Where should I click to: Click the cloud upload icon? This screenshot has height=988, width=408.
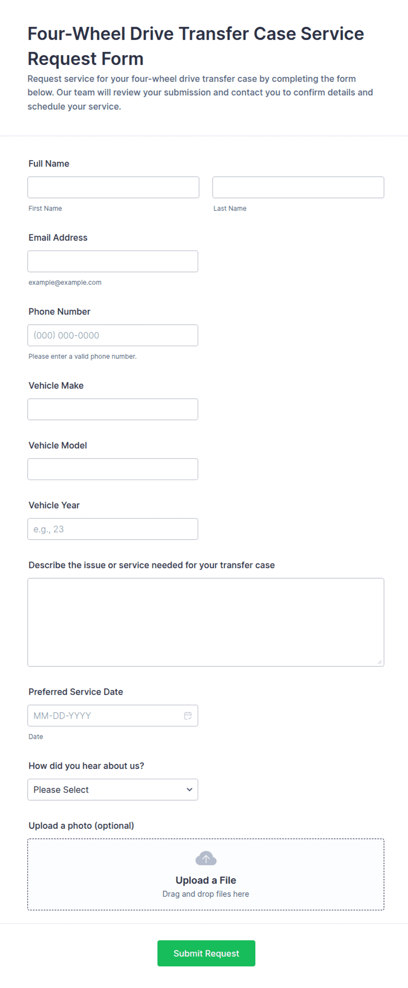(206, 858)
